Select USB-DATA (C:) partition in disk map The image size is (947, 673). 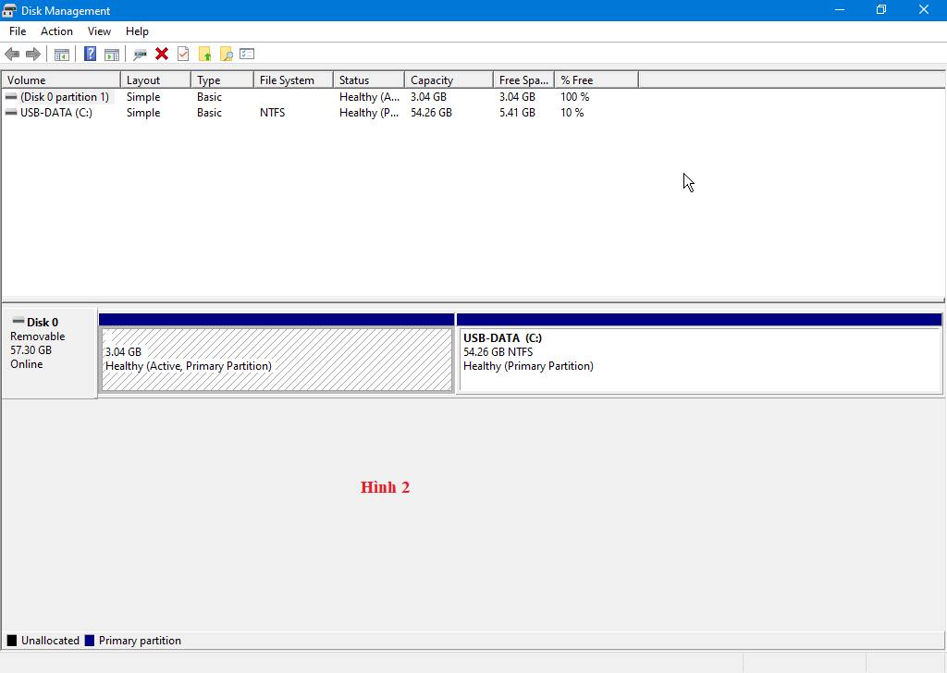[698, 359]
